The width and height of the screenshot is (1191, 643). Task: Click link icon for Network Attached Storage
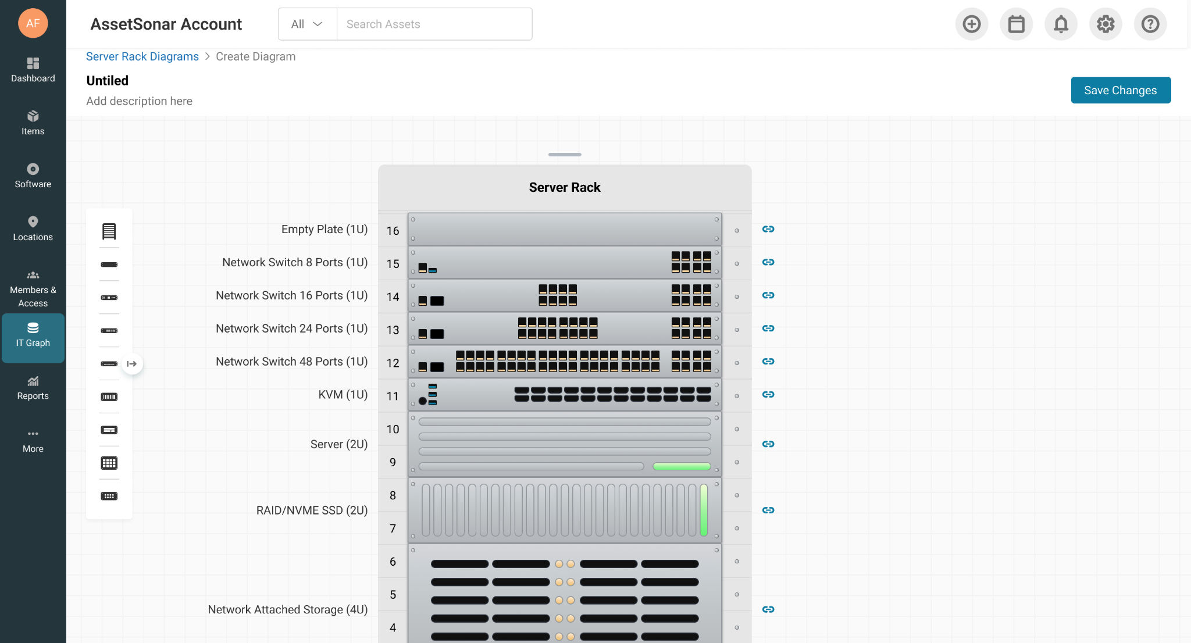(768, 609)
